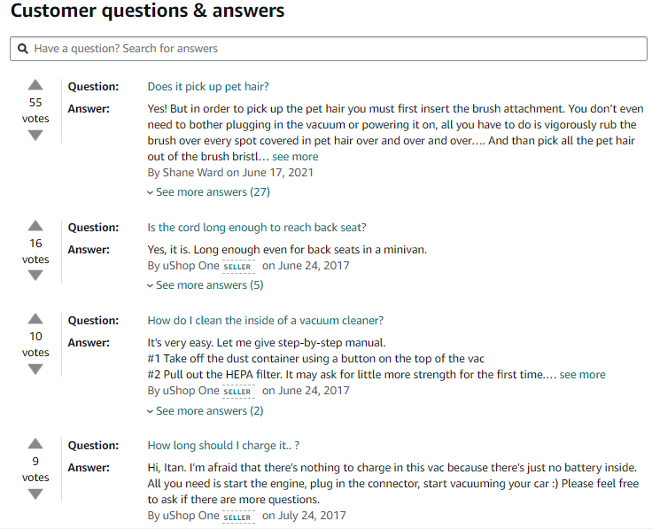Upvote the cord length question
This screenshot has height=529, width=652.
click(35, 226)
